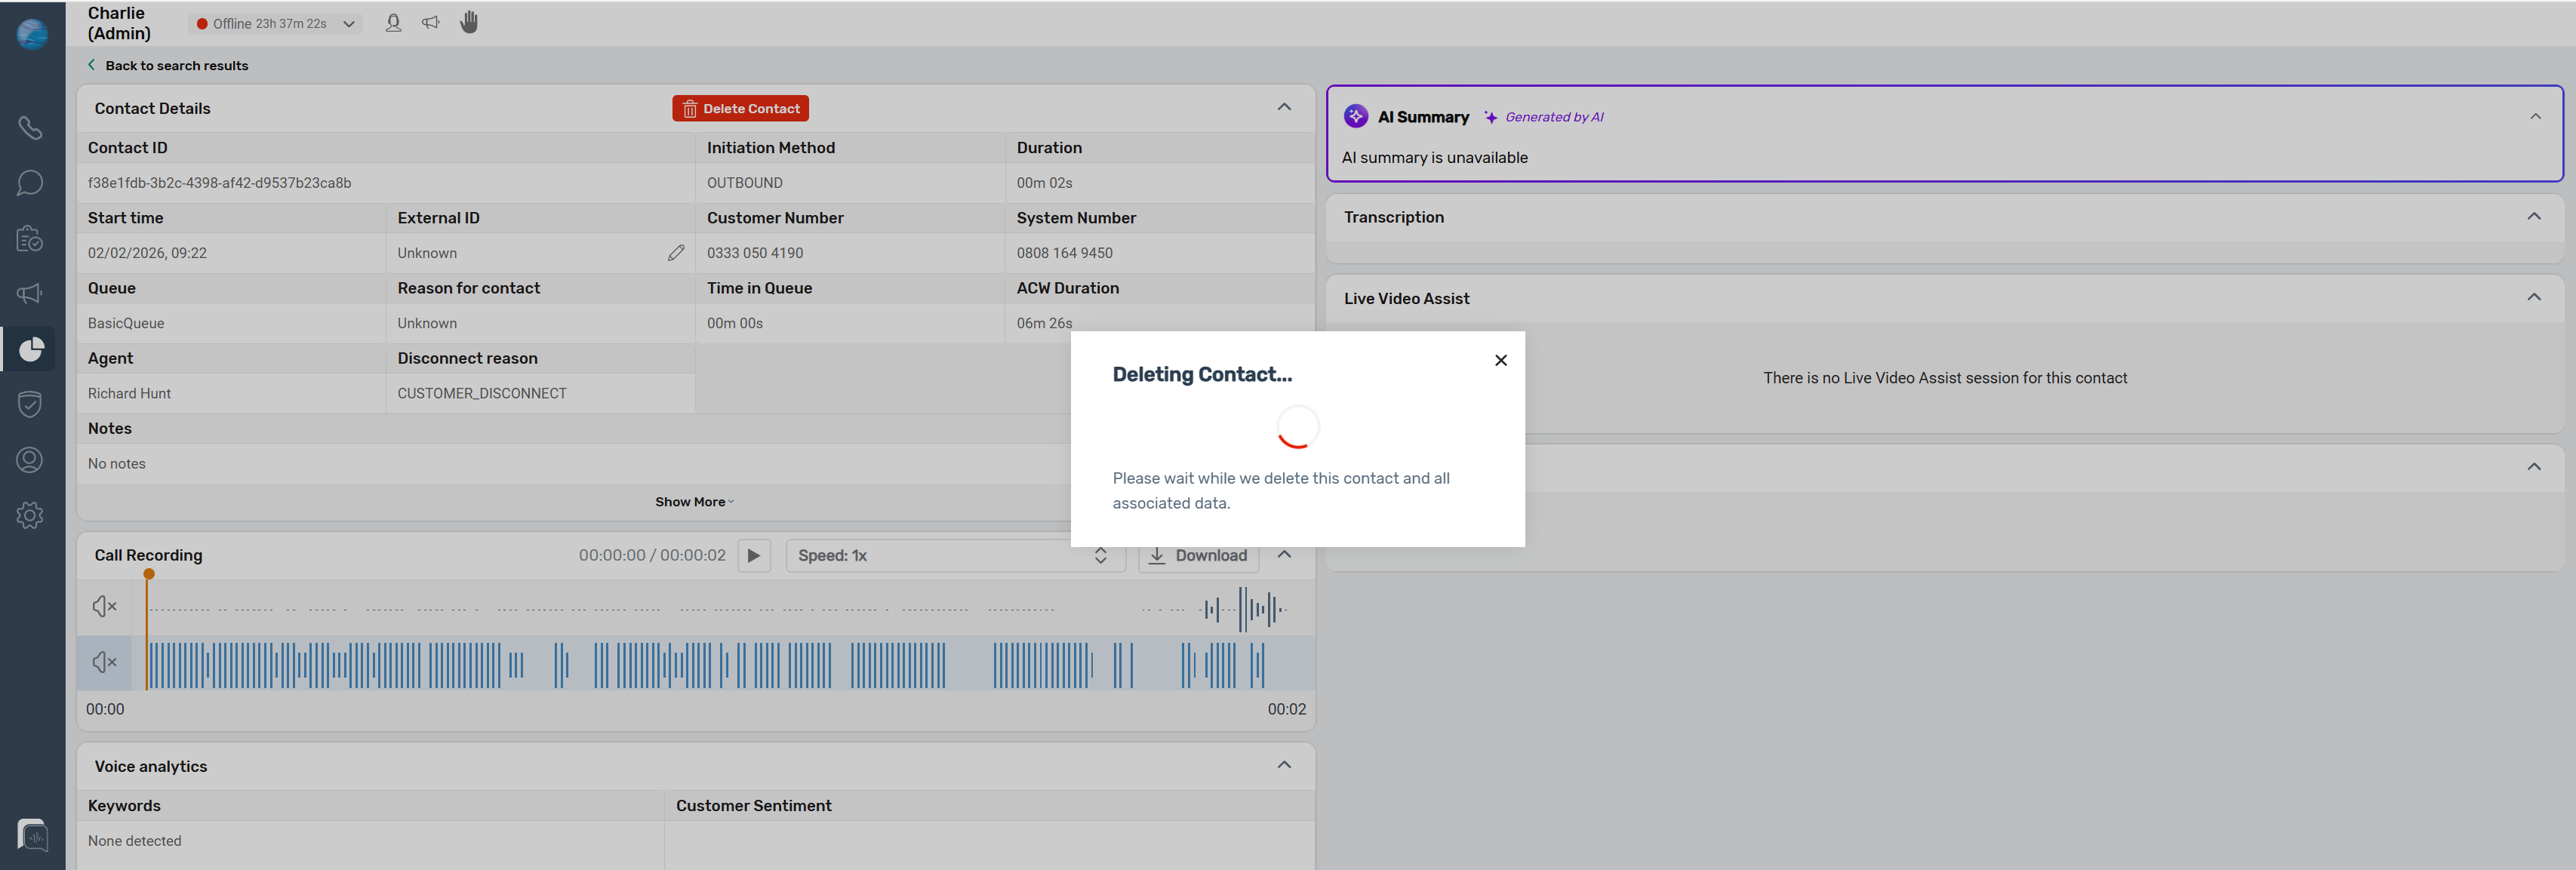Open the Offline status dropdown
This screenshot has height=870, width=2576.
tap(275, 23)
